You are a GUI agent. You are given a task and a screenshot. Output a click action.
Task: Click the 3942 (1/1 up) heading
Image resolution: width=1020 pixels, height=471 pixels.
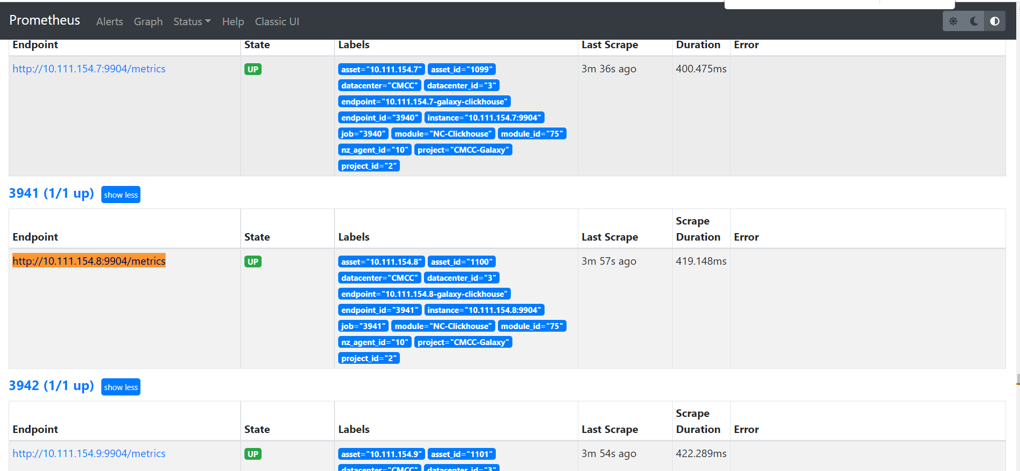point(51,385)
